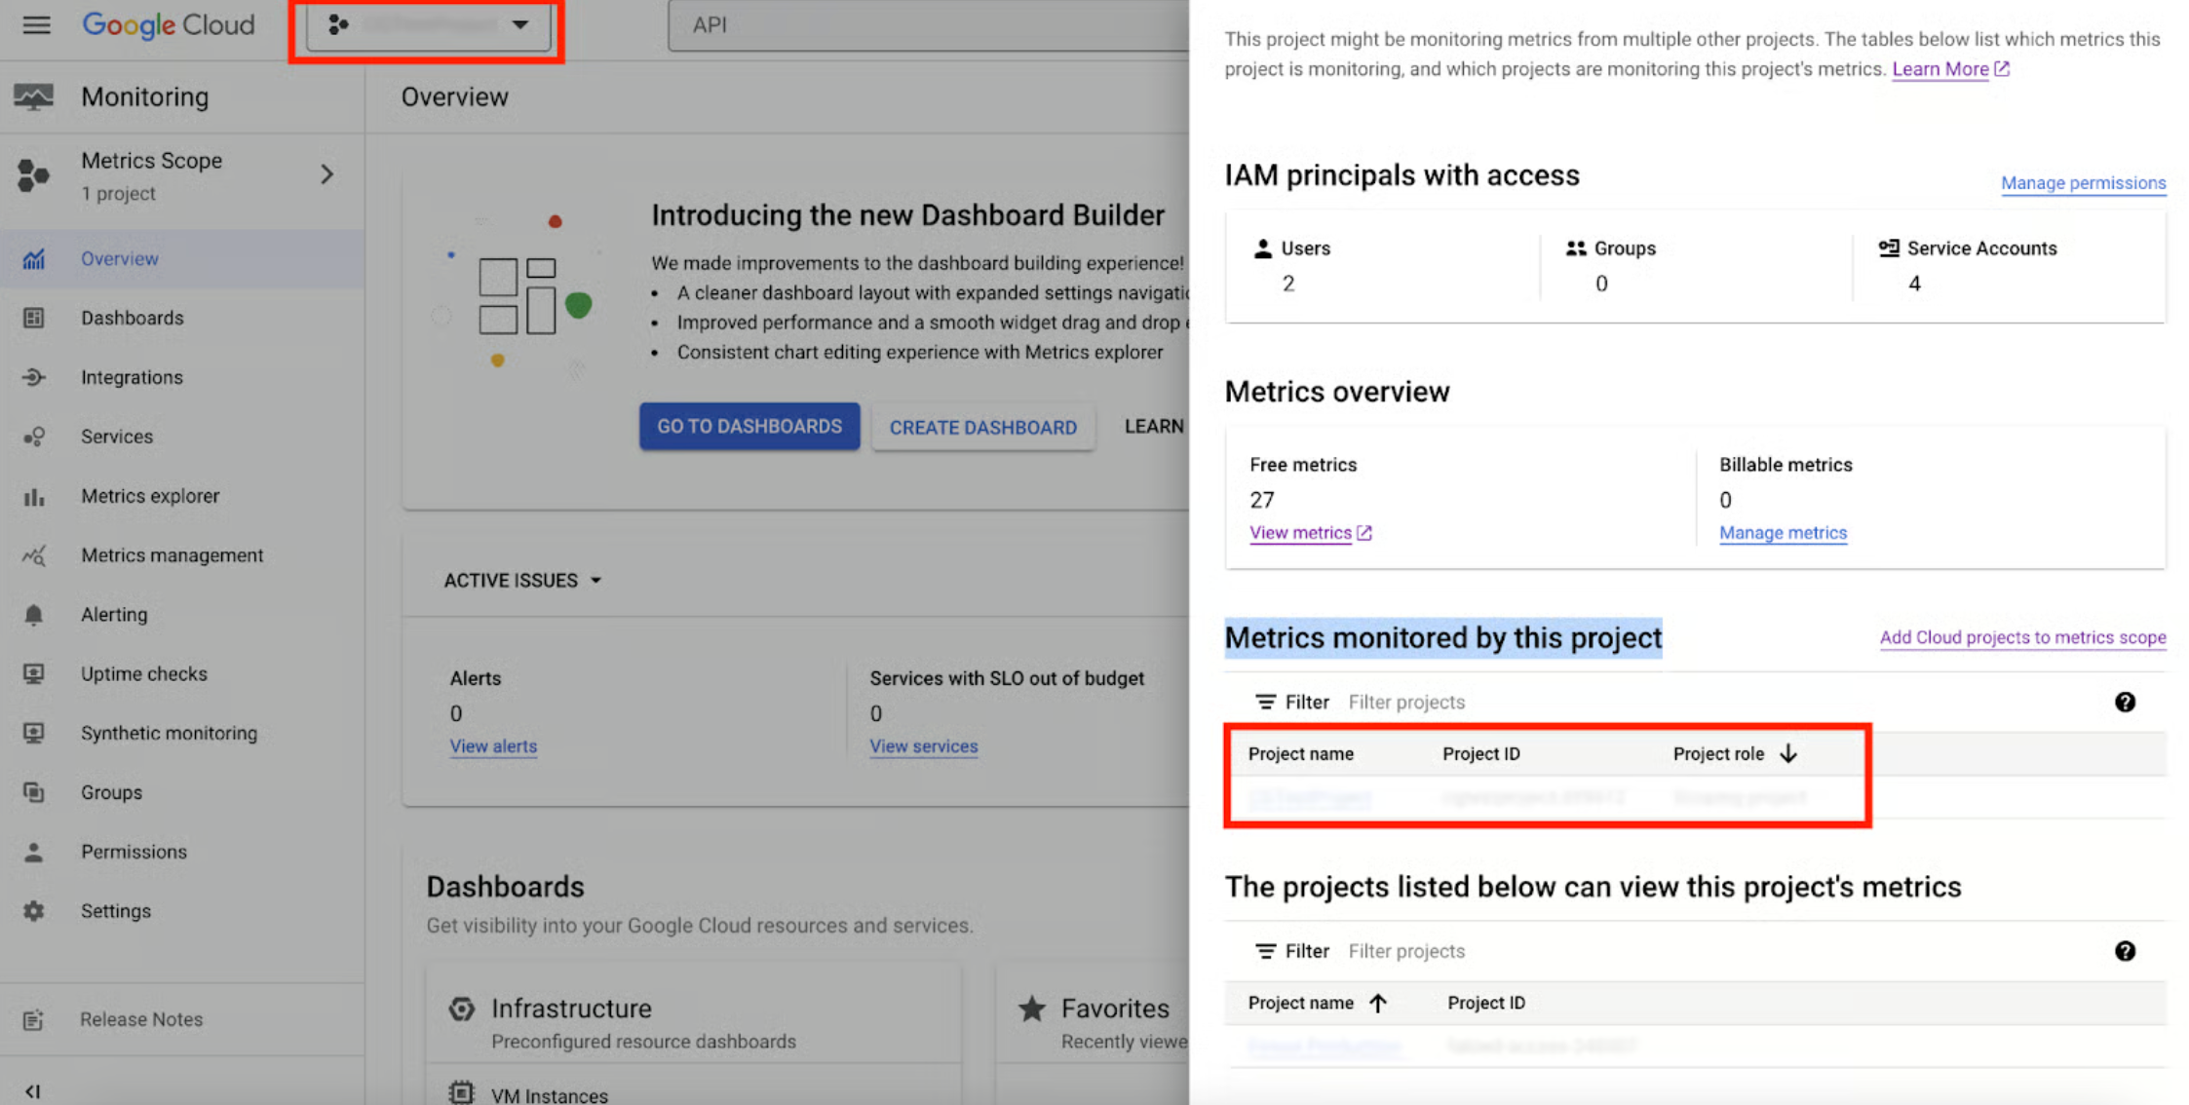Viewport: 2189px width, 1105px height.
Task: Collapse sidebar using bottom arrow icon
Action: [32, 1091]
